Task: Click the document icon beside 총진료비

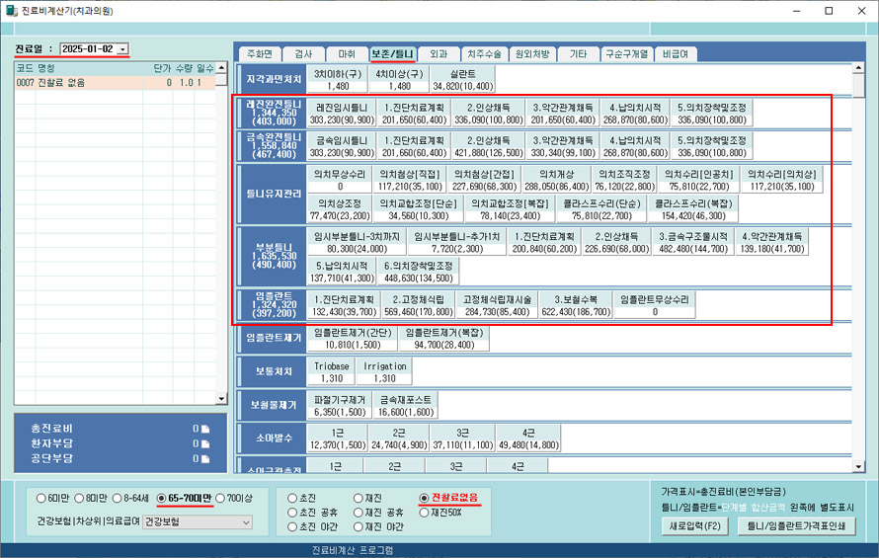Action: [x=205, y=429]
